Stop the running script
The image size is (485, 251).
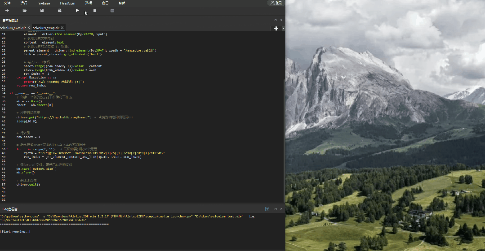(95, 10)
